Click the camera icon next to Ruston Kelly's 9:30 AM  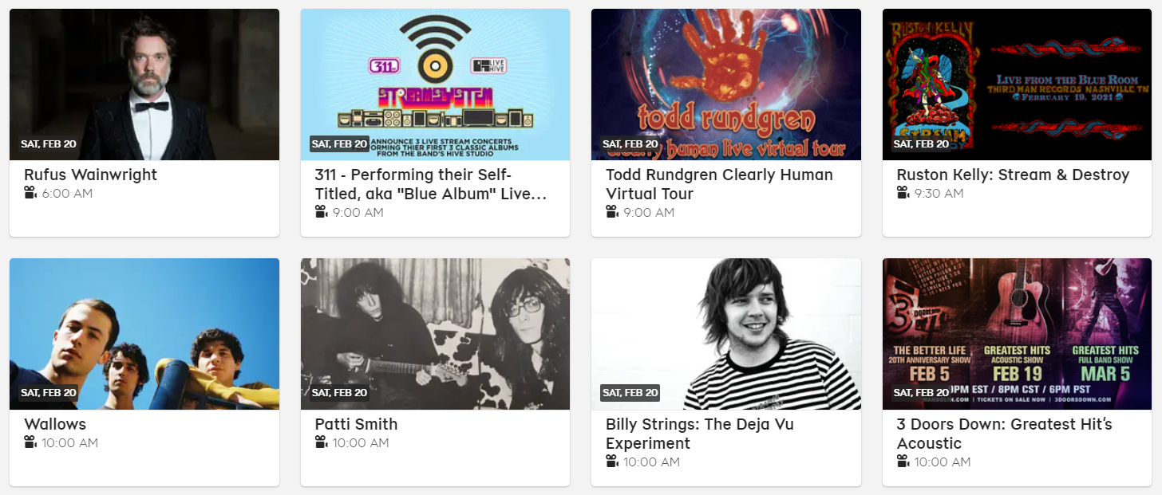click(x=903, y=193)
